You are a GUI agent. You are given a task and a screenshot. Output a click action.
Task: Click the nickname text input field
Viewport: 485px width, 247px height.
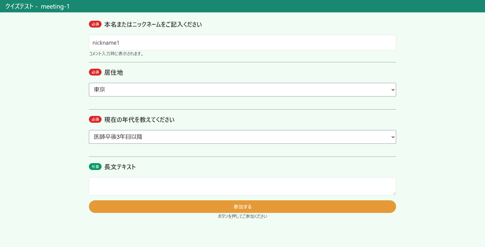pyautogui.click(x=242, y=43)
